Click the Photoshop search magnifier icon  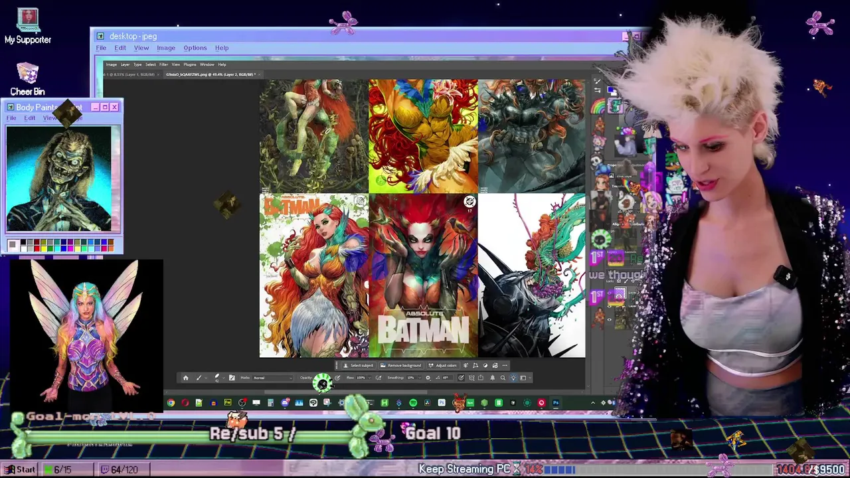tap(503, 378)
